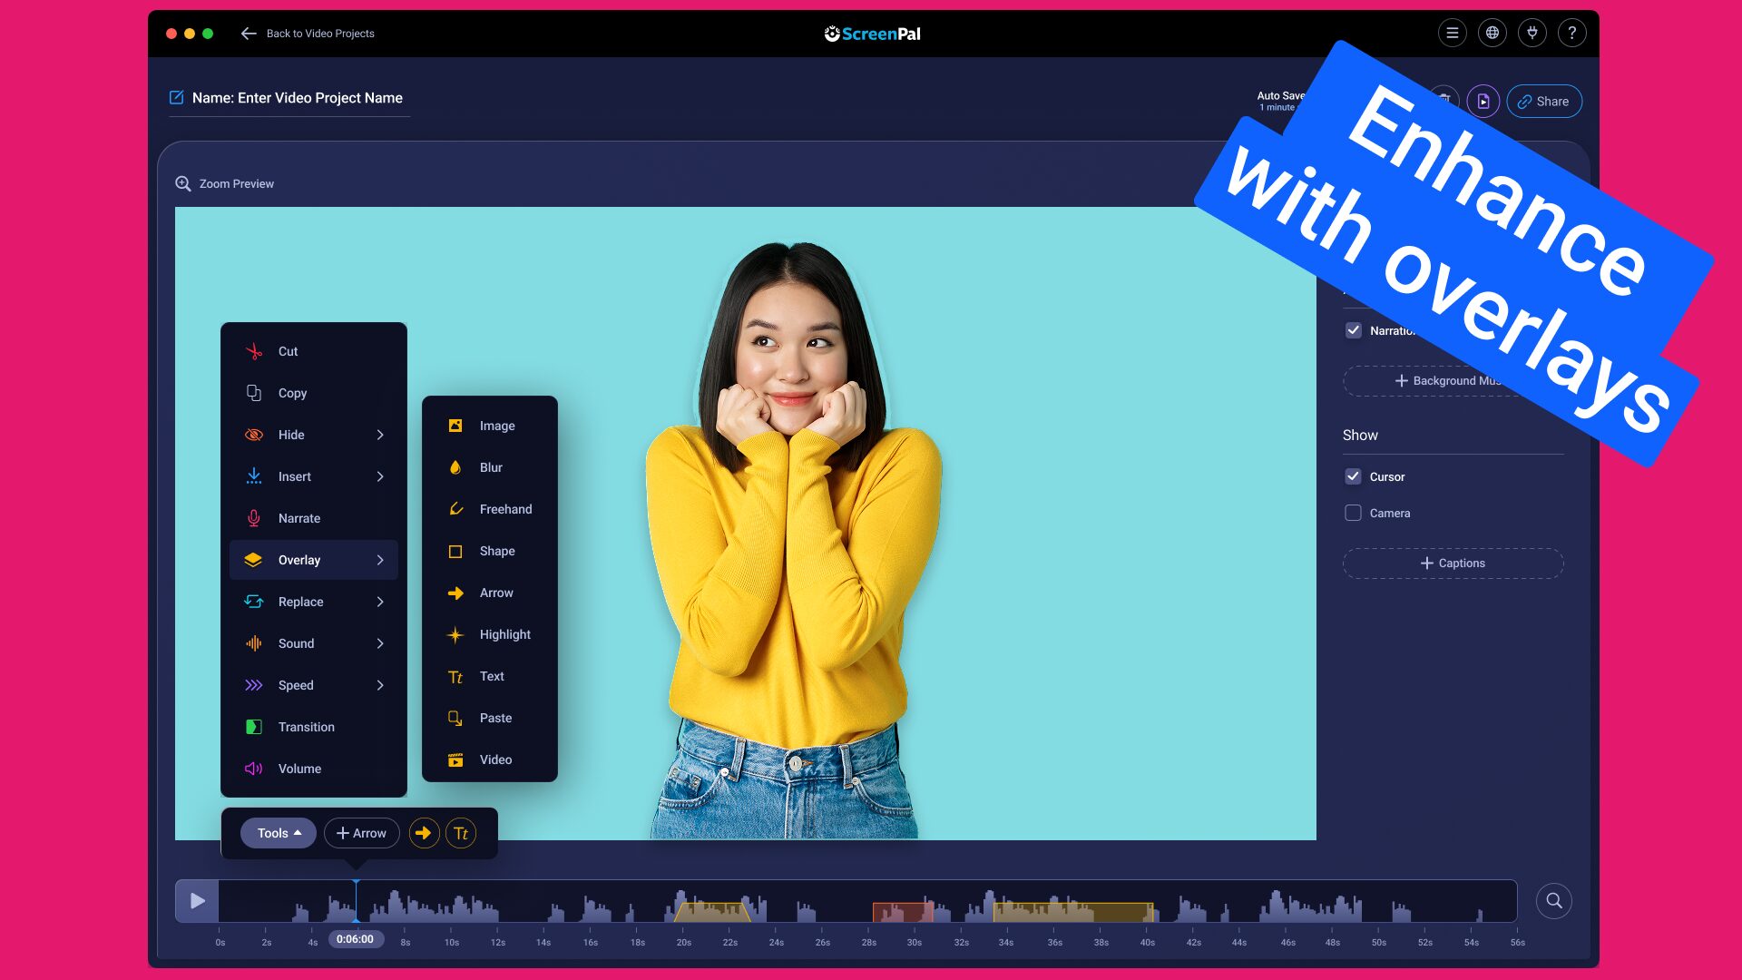This screenshot has height=980, width=1742.
Task: Toggle the Cursor visibility checkbox
Action: 1353,476
